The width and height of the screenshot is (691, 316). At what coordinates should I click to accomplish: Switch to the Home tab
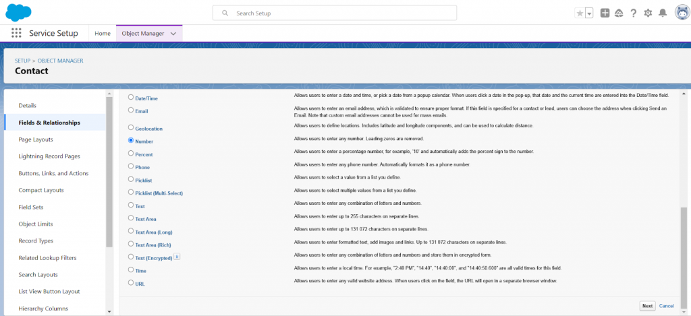coord(103,33)
